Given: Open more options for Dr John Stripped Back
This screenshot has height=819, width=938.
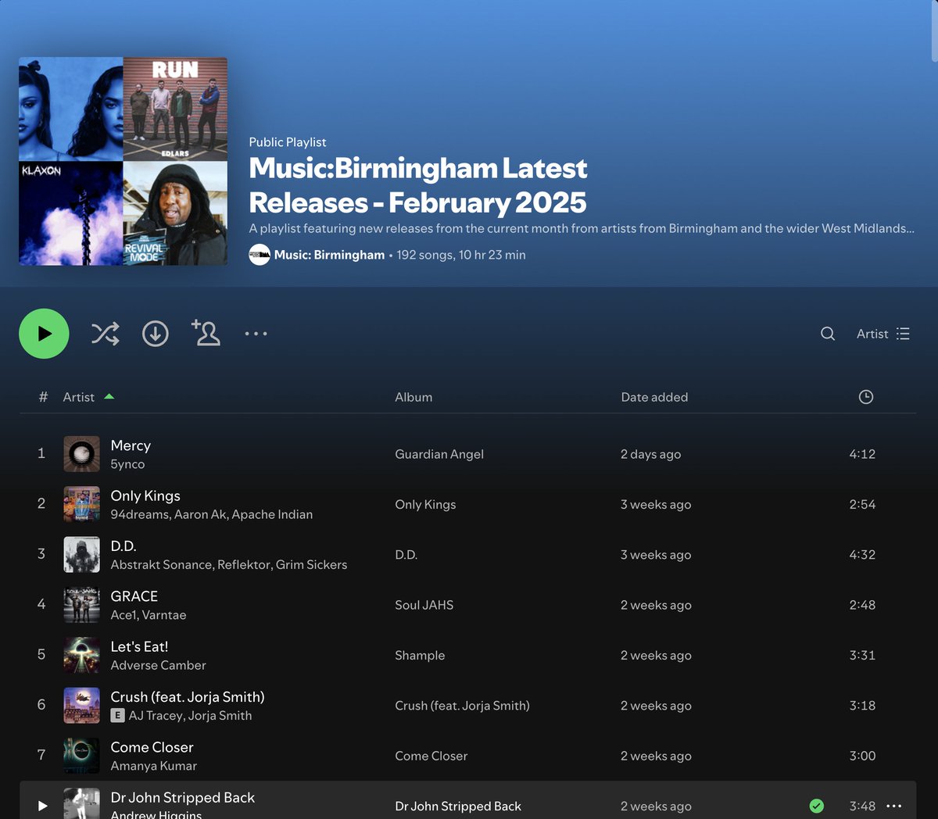Looking at the screenshot, I should (x=894, y=806).
